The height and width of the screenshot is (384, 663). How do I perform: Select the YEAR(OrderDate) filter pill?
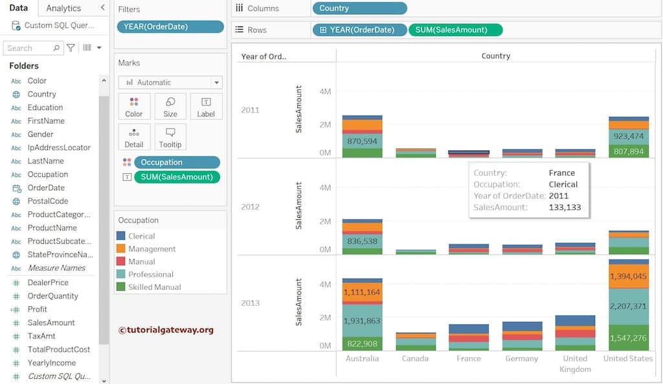(170, 27)
